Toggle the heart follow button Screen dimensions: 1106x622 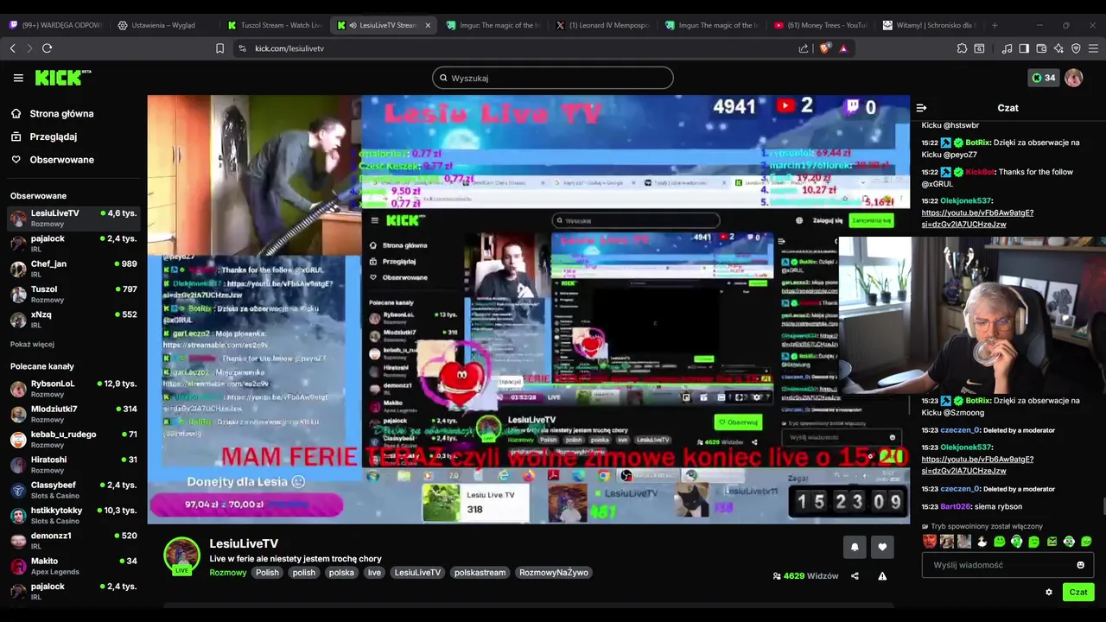pyautogui.click(x=882, y=547)
